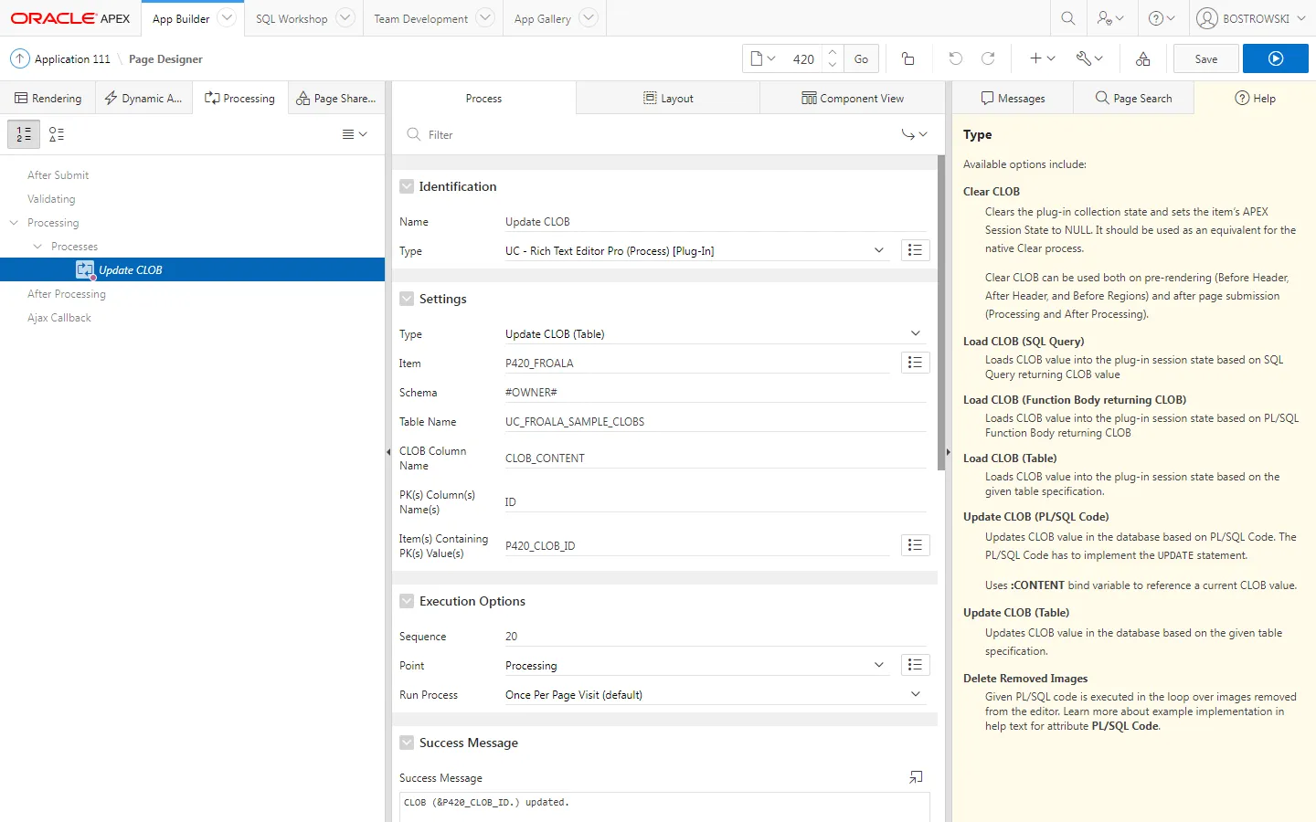Open the Settings Type dropdown

point(915,333)
